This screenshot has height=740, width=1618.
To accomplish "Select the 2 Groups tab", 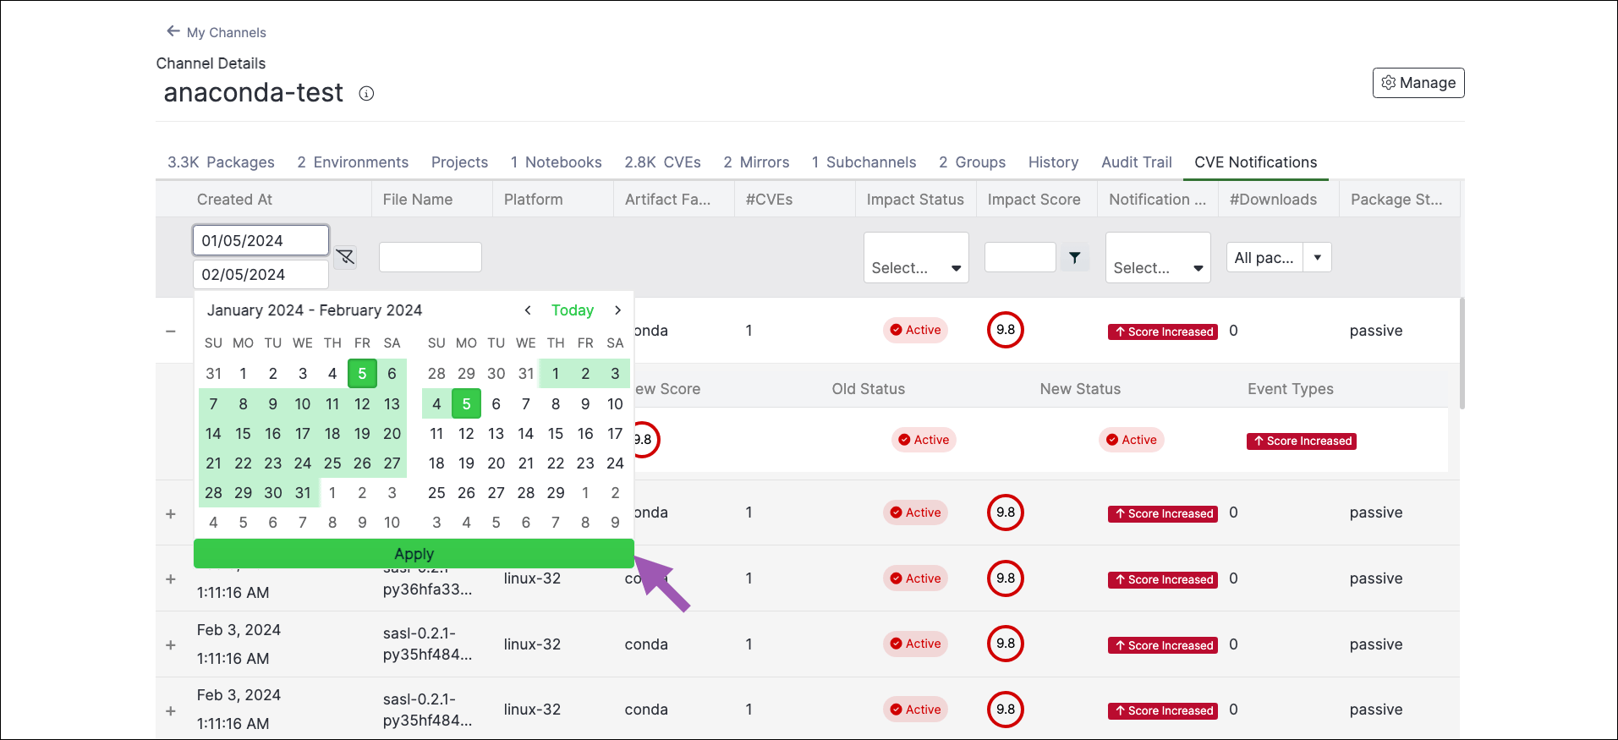I will (972, 162).
